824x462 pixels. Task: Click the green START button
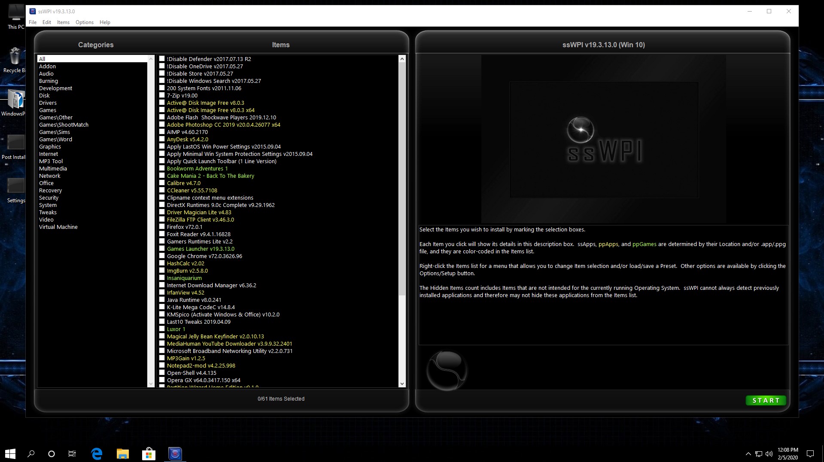pyautogui.click(x=766, y=400)
